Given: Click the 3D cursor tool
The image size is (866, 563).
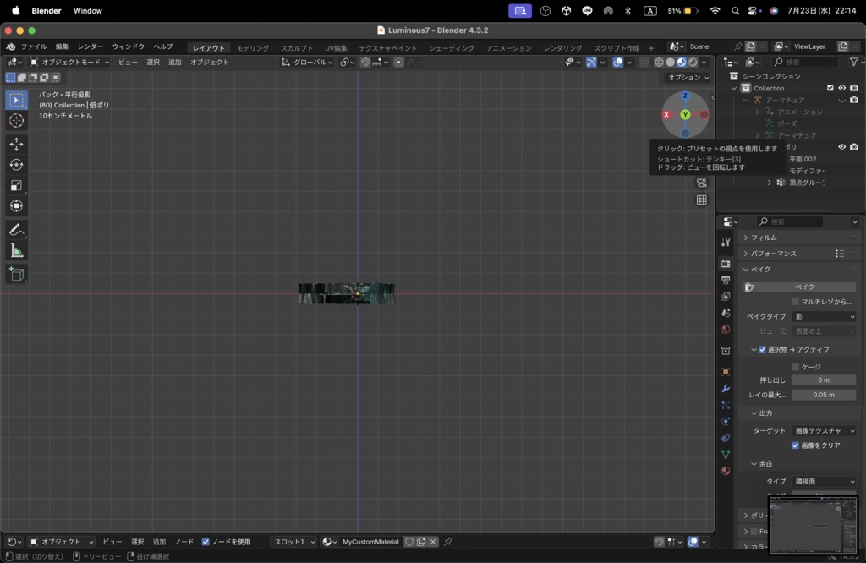Looking at the screenshot, I should click(x=16, y=121).
